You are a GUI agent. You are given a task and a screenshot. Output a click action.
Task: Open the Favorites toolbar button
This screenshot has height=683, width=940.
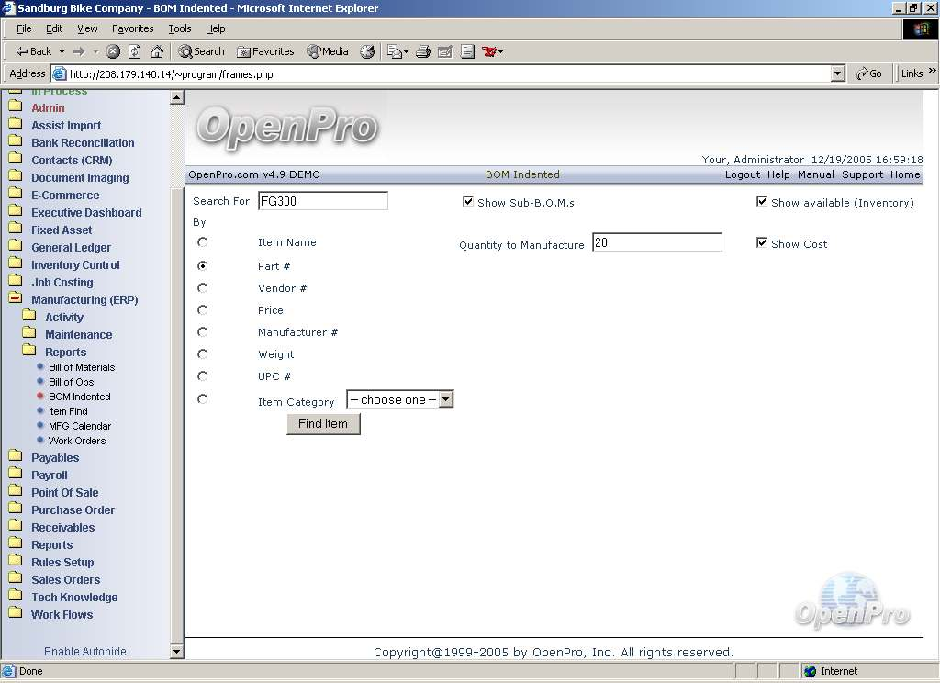point(265,51)
